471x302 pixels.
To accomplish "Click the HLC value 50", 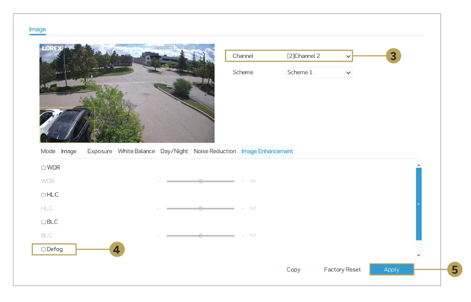I will coord(253,208).
